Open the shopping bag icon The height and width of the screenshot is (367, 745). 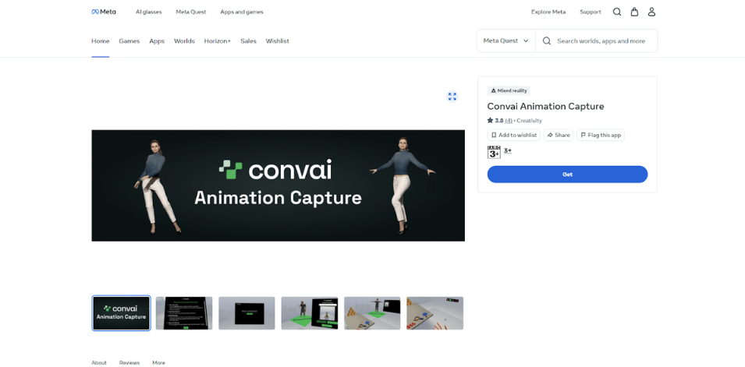[x=634, y=12]
